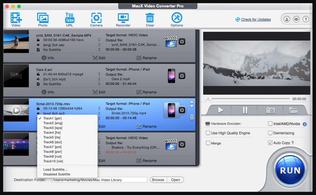The image size is (316, 195).
Task: Click the preview playback progress slider
Action: coord(247,99)
